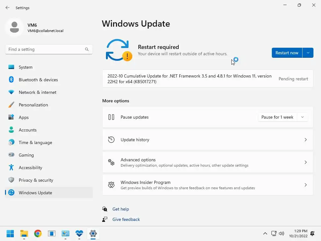The image size is (321, 241).
Task: Click the Time & language label
Action: (35, 142)
